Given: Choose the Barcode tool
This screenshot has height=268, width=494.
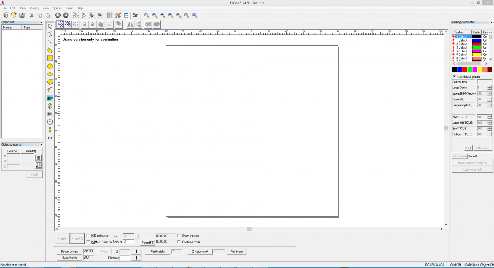Looking at the screenshot, I should coord(50,114).
